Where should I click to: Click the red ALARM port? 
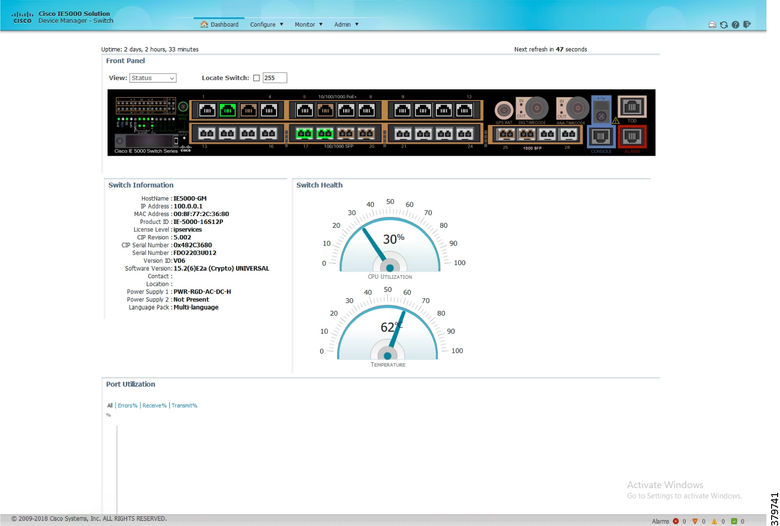coord(632,137)
